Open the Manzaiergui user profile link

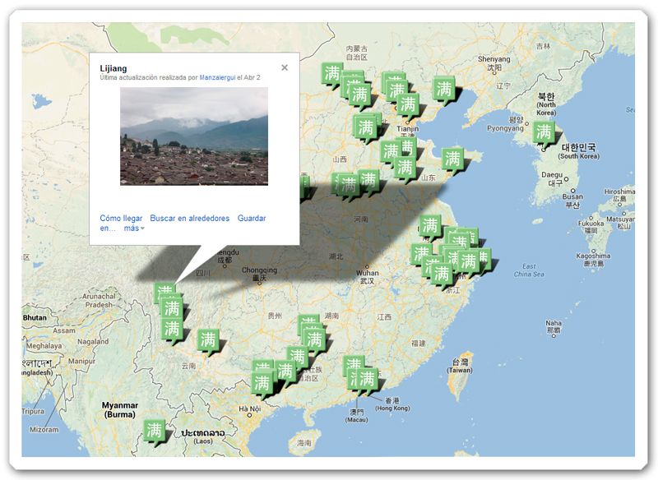(220, 77)
